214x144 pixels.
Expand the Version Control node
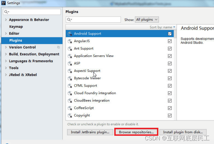pyautogui.click(x=6, y=47)
